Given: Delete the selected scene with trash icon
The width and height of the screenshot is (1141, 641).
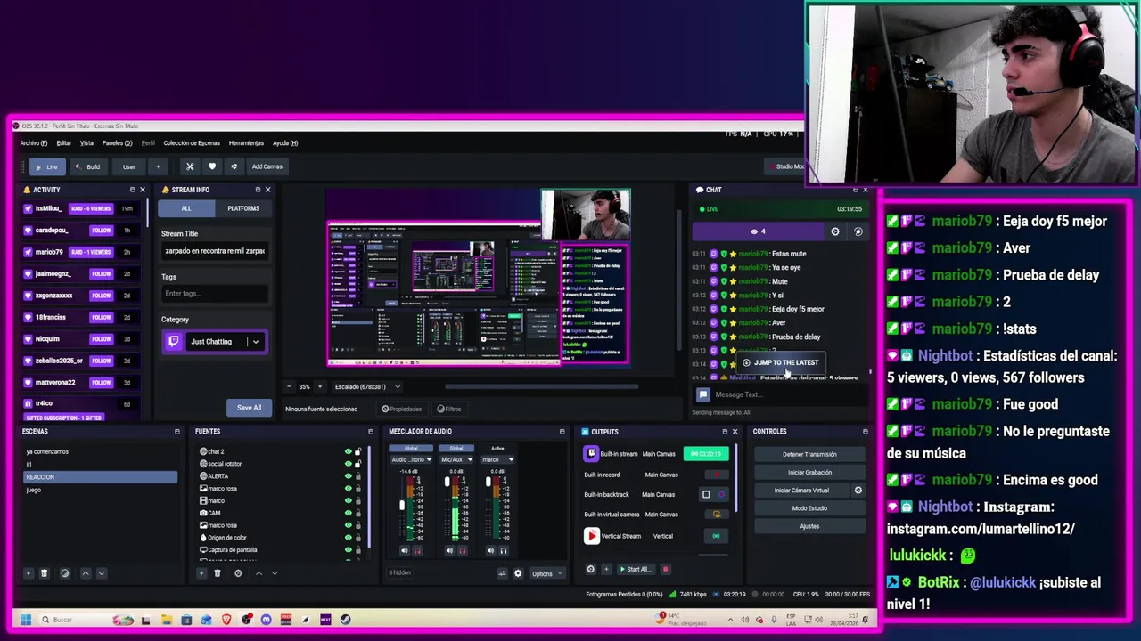Looking at the screenshot, I should pos(44,573).
